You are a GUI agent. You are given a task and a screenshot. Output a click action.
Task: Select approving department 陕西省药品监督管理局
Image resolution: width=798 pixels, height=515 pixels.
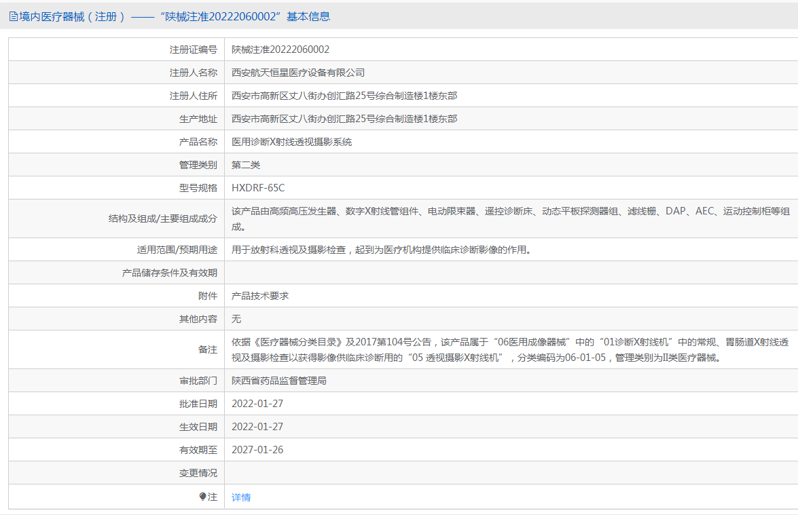[279, 380]
